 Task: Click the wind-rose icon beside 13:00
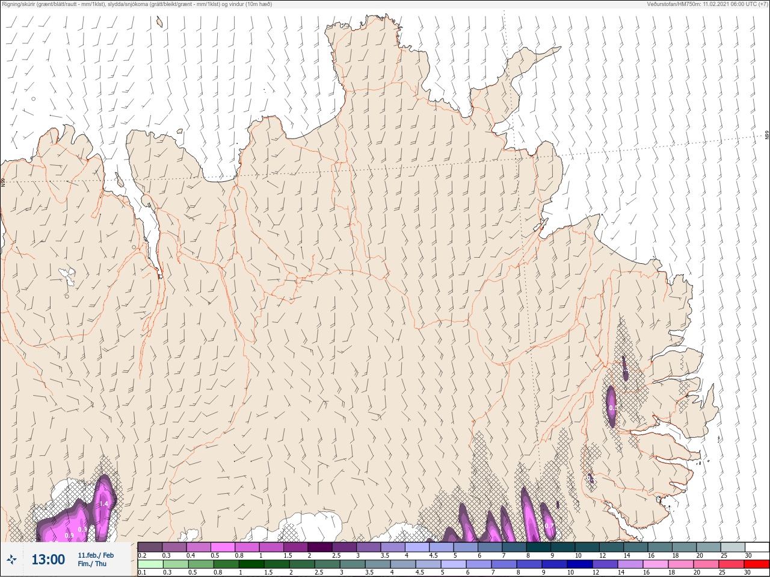[11, 560]
